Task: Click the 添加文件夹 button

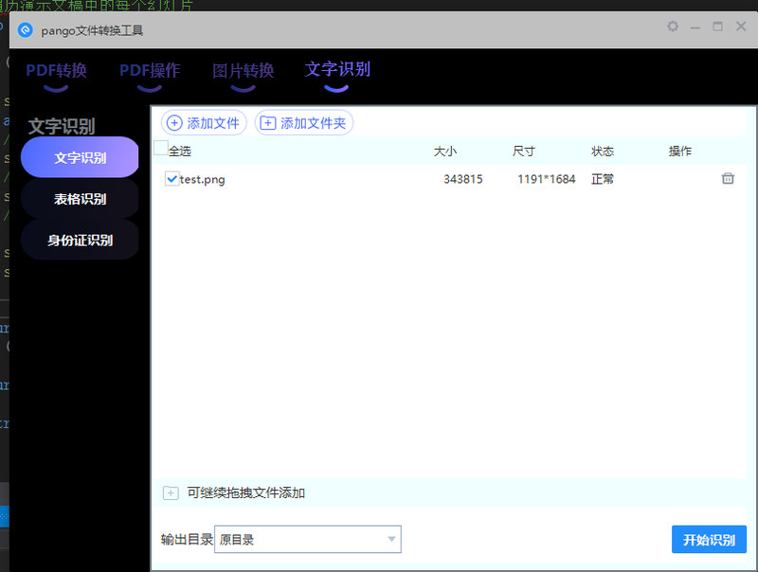Action: pyautogui.click(x=303, y=123)
